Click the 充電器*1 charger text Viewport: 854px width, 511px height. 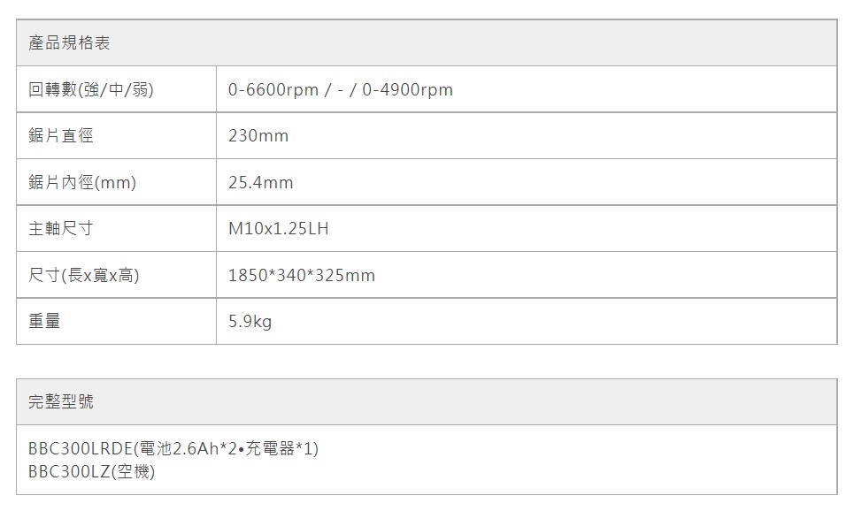[x=277, y=449]
